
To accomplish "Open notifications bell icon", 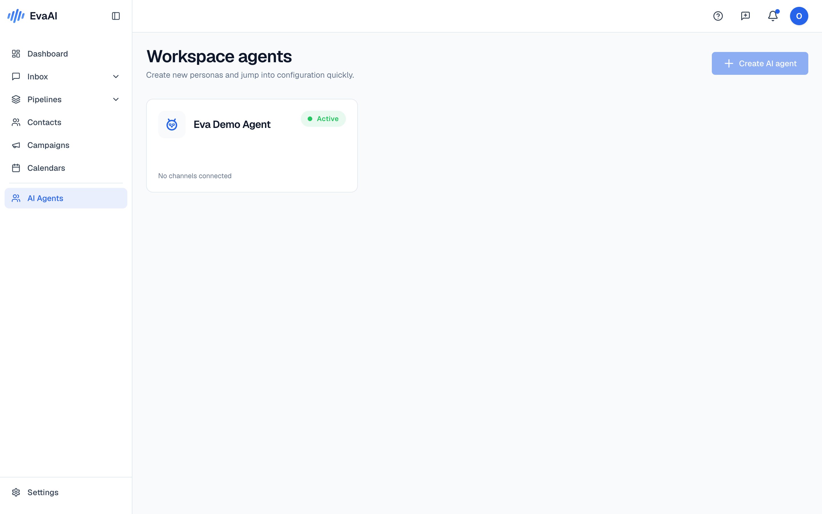I will (x=773, y=16).
